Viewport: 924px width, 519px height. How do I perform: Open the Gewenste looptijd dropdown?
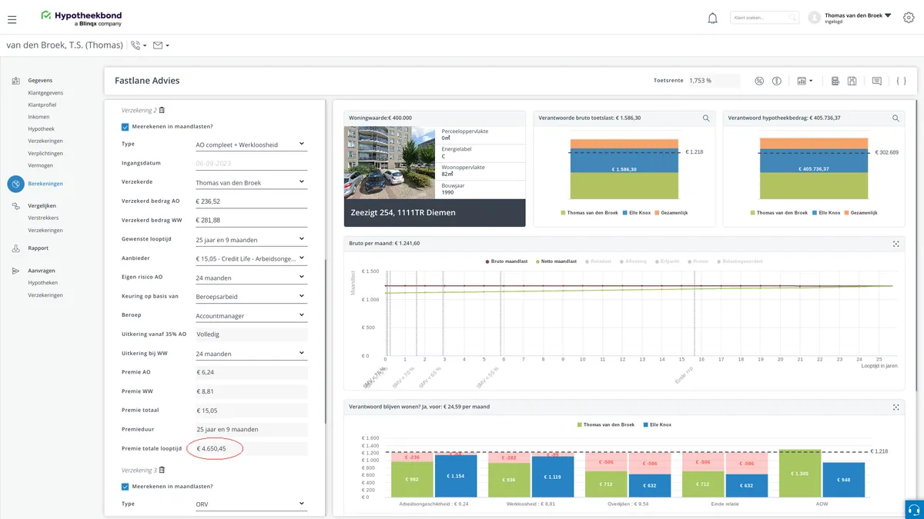coord(250,240)
